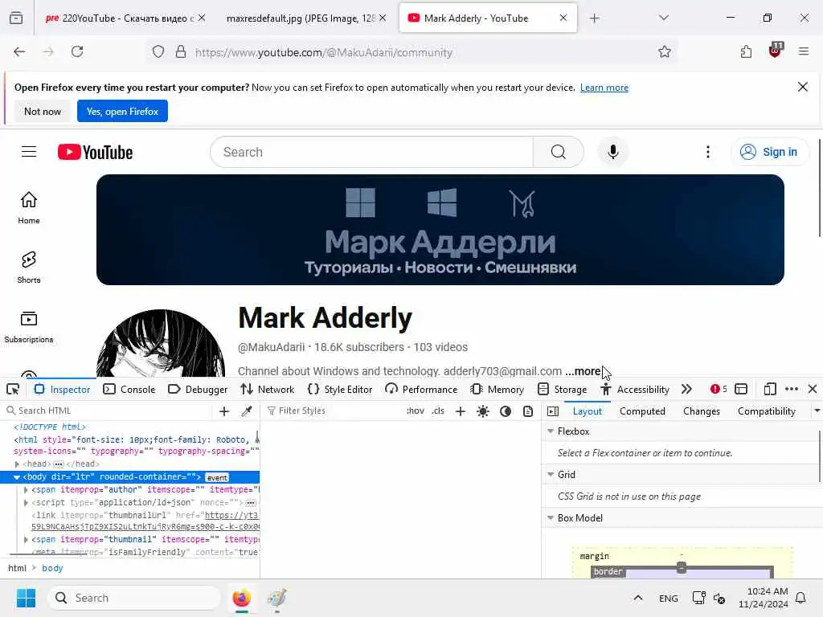The image size is (823, 617).
Task: Follow the Learn more link
Action: [604, 88]
